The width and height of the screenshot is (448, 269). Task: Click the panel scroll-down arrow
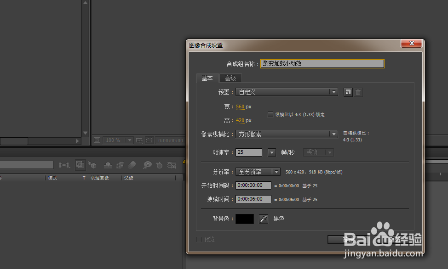click(x=86, y=133)
